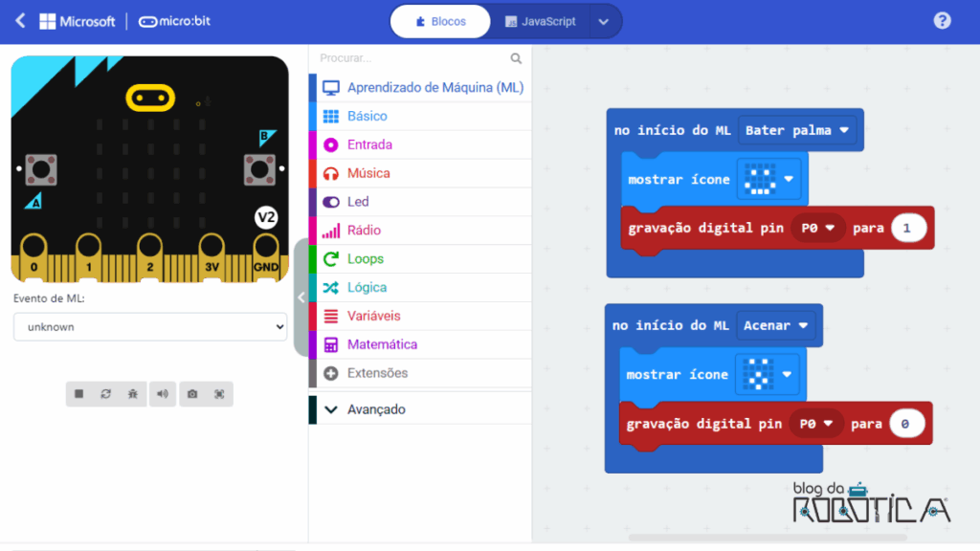Restart the simulator
The height and width of the screenshot is (551, 980).
pyautogui.click(x=106, y=394)
